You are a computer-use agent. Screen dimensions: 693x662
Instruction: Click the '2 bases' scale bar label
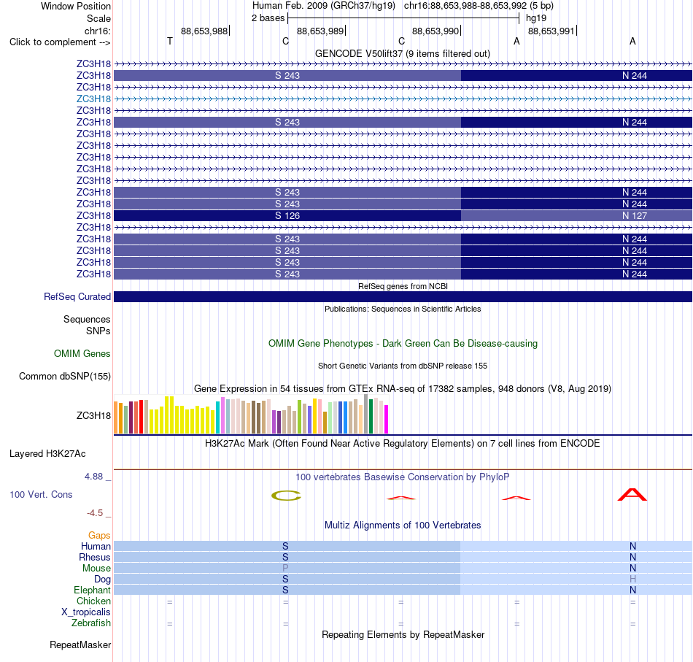point(268,18)
